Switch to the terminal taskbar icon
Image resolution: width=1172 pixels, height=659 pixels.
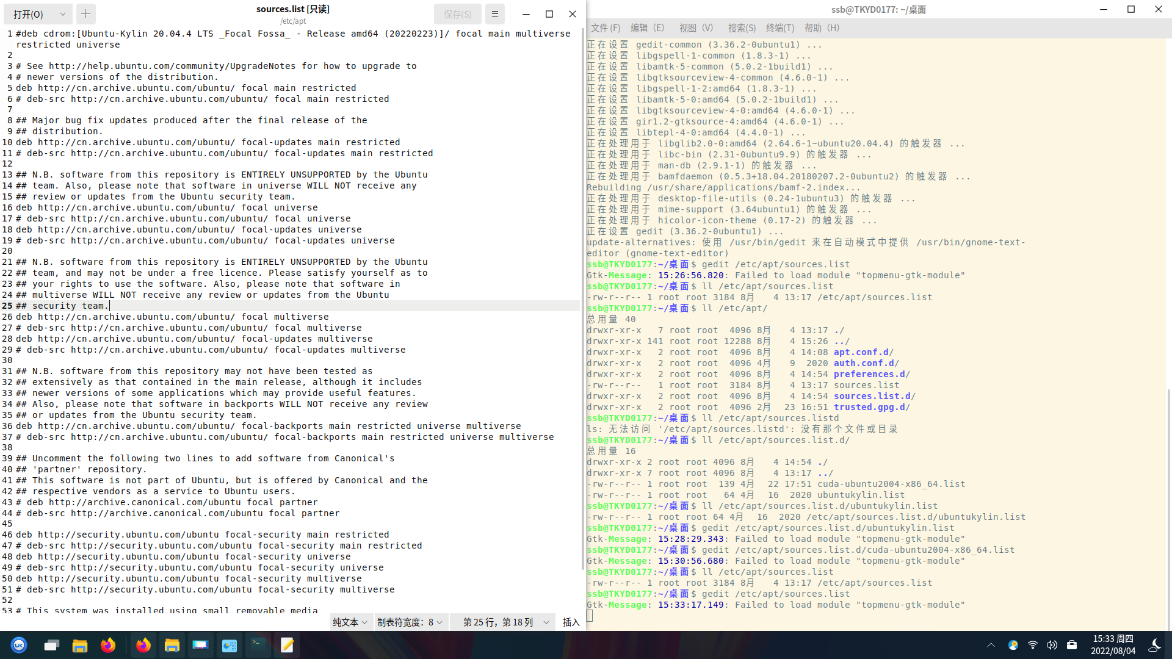pyautogui.click(x=258, y=645)
